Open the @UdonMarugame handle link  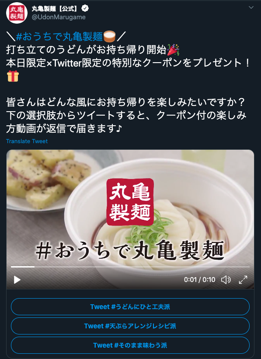[59, 17]
